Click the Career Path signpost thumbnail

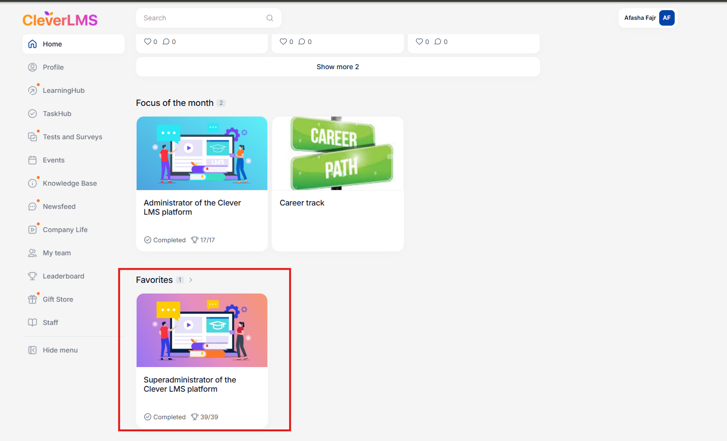coord(338,153)
